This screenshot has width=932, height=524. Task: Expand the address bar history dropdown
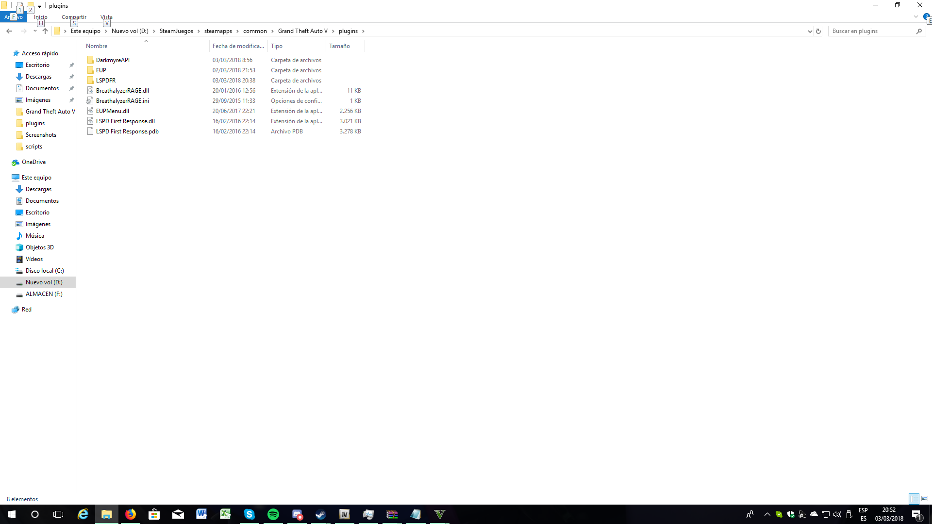(810, 31)
